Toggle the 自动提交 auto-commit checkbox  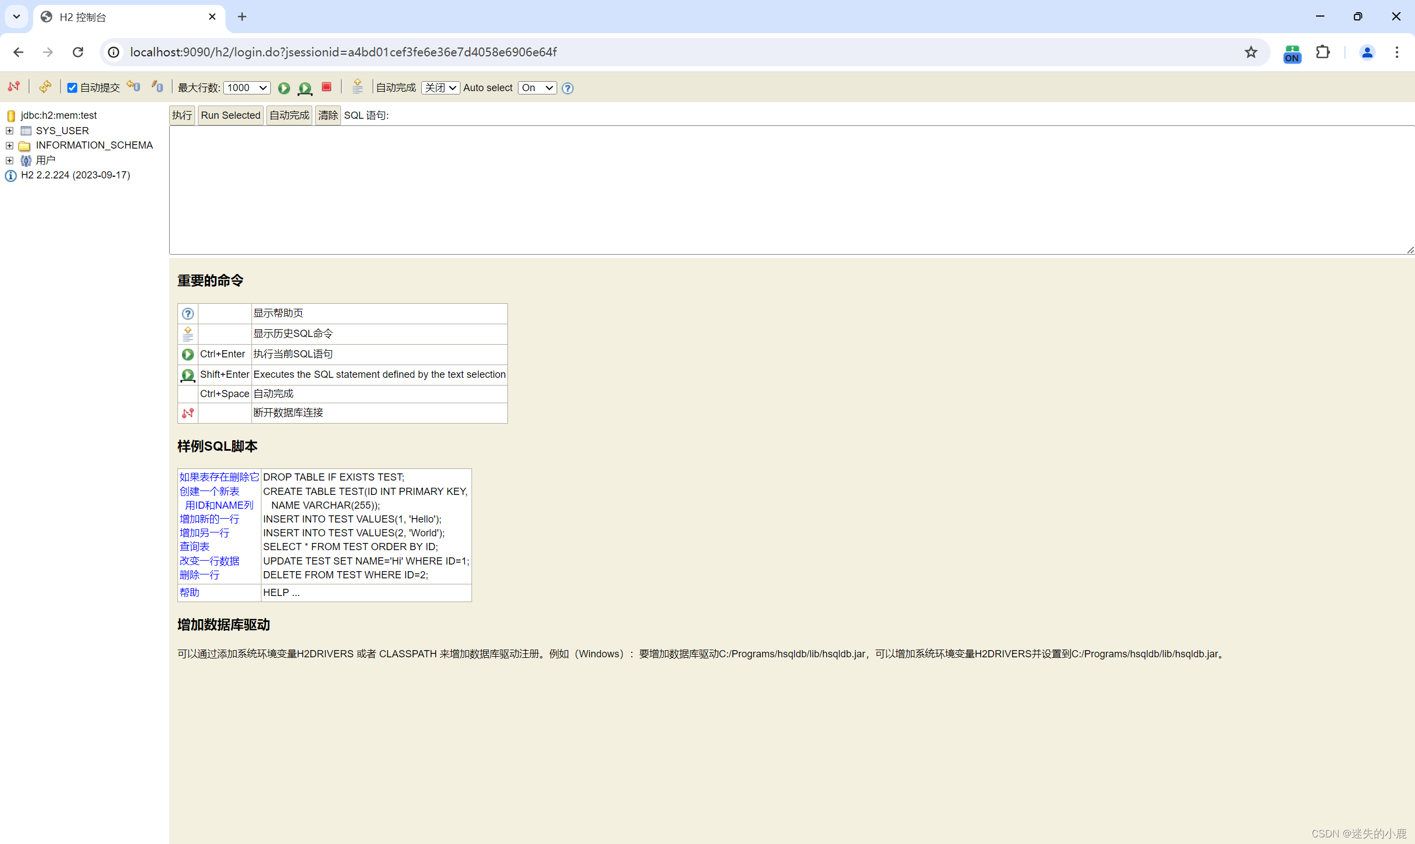click(x=72, y=88)
